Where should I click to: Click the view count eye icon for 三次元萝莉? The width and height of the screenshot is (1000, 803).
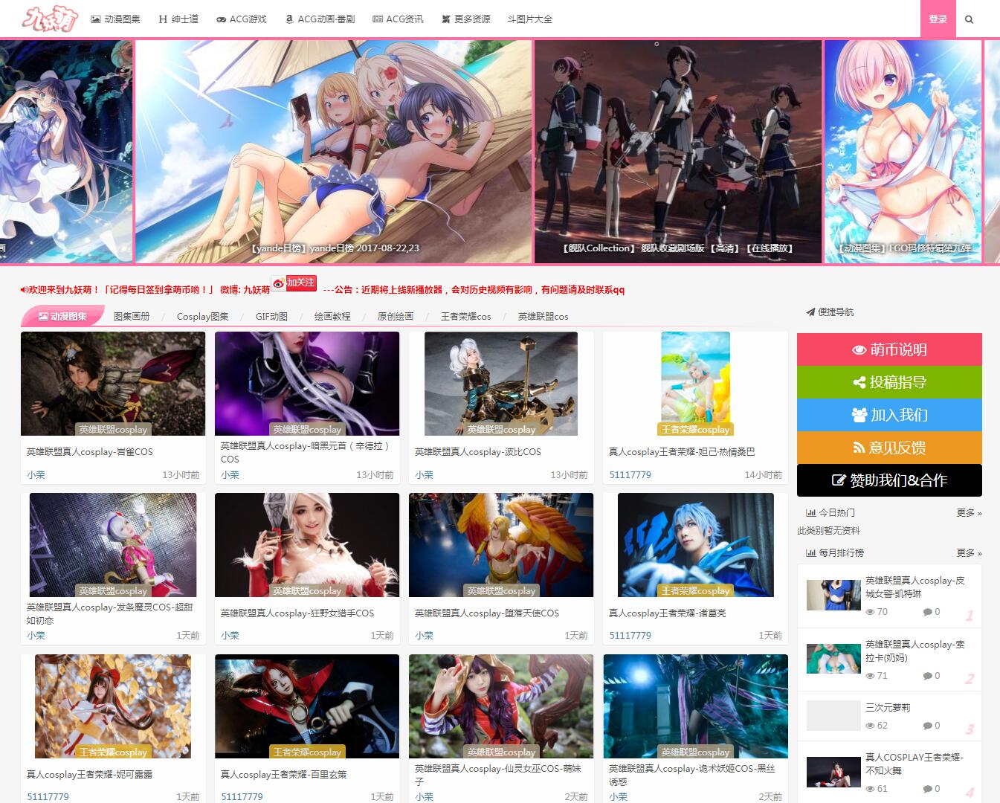click(870, 726)
